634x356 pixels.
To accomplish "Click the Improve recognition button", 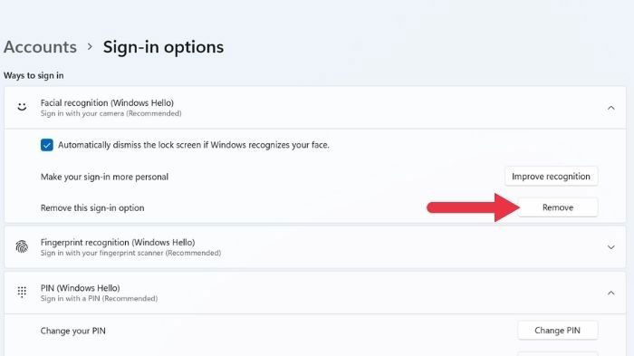I will coord(551,177).
